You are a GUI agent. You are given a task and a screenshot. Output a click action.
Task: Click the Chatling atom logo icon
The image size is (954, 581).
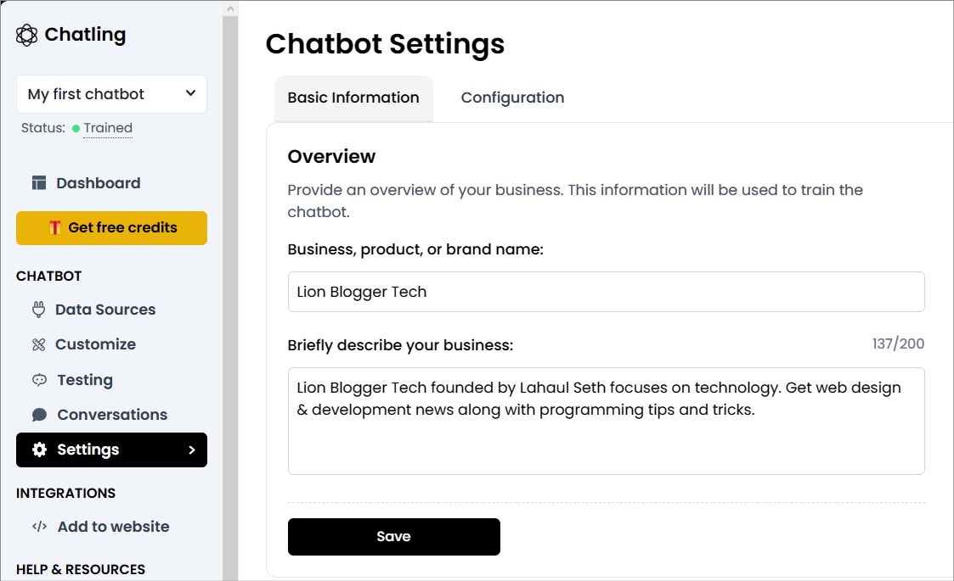[27, 35]
